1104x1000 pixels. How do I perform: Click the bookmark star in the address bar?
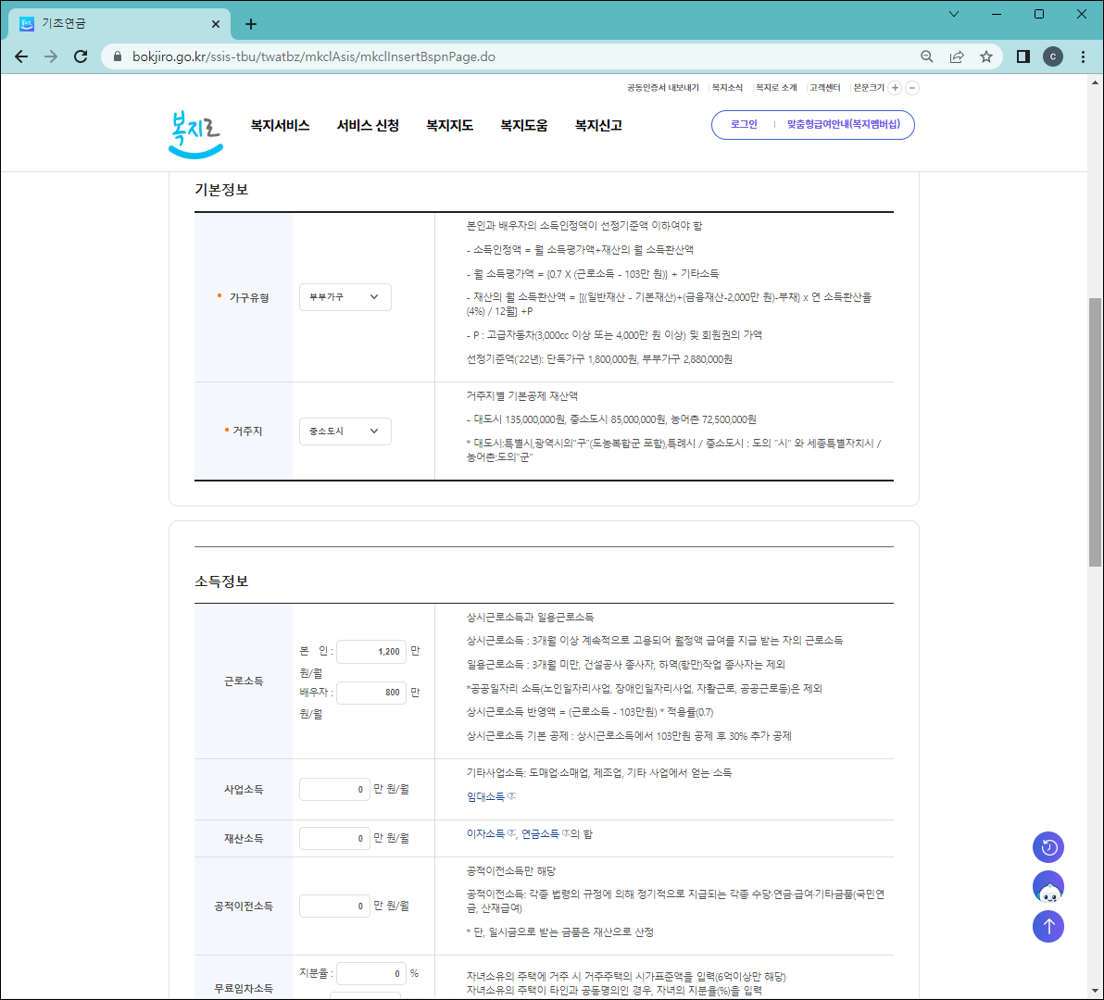985,56
